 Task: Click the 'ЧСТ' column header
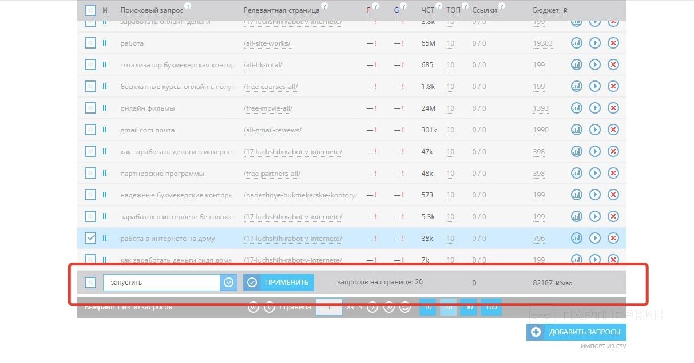428,10
